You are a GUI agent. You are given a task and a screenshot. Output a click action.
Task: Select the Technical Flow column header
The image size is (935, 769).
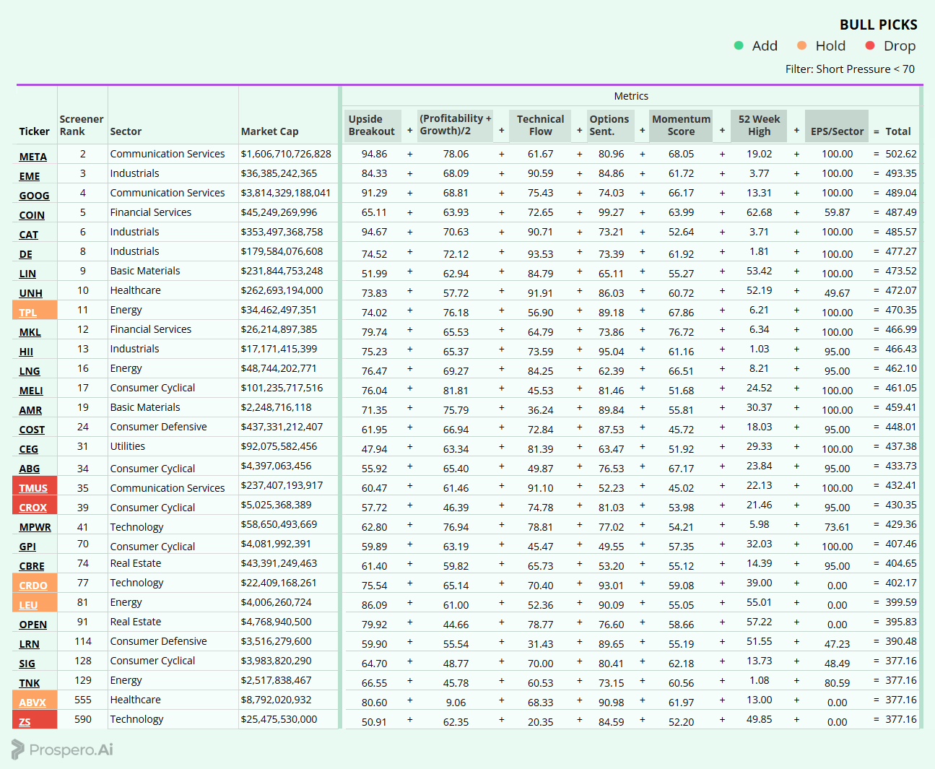540,126
